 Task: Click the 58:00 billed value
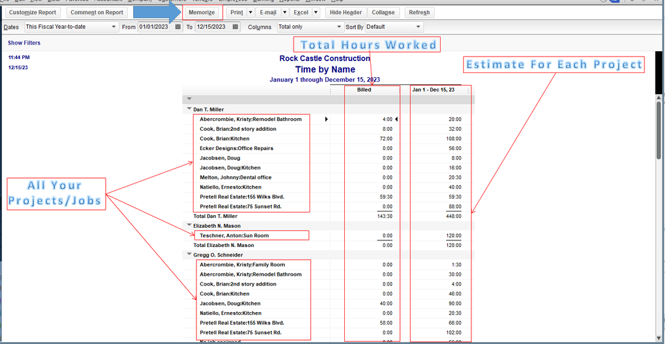click(386, 323)
